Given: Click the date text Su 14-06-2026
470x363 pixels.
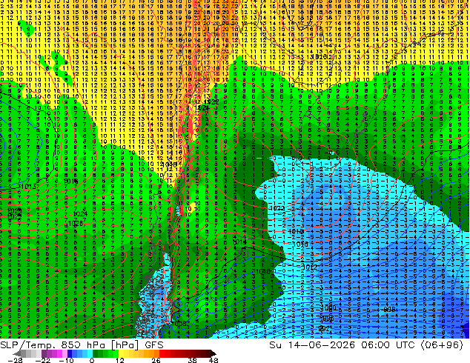Looking at the screenshot, I should tap(312, 345).
